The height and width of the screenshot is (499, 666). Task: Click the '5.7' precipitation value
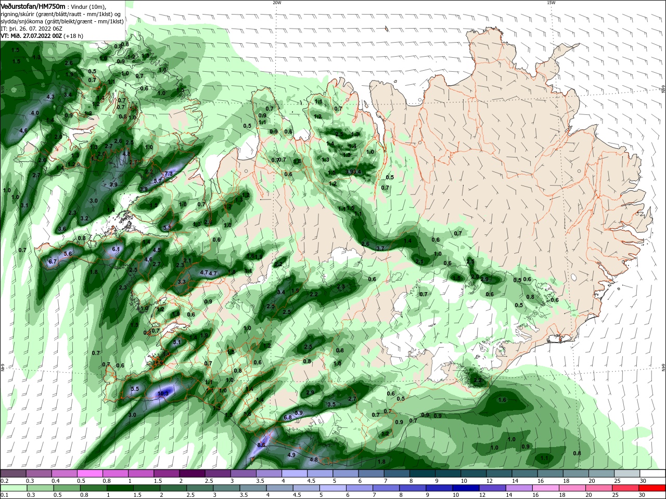tap(158, 180)
